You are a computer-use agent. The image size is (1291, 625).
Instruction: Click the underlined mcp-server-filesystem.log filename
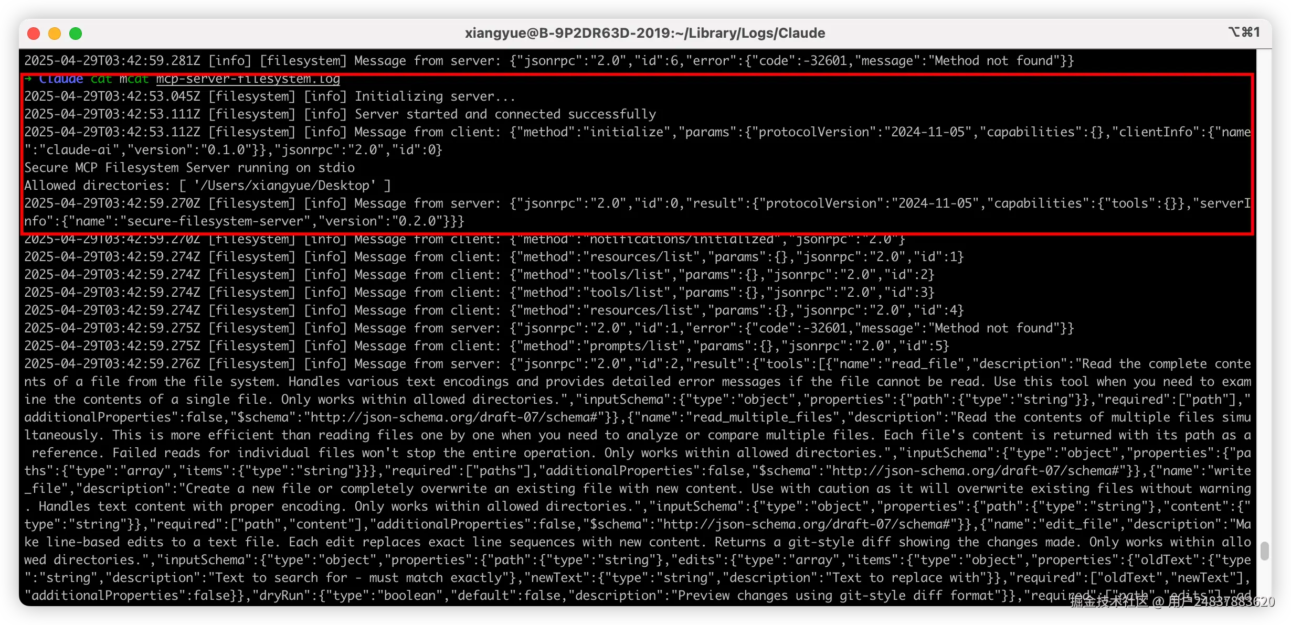[248, 79]
